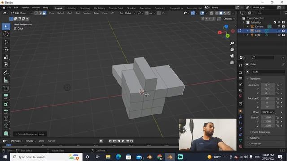The image size is (287, 161).
Task: Disable Cube render camera icon
Action: pyautogui.click(x=283, y=31)
